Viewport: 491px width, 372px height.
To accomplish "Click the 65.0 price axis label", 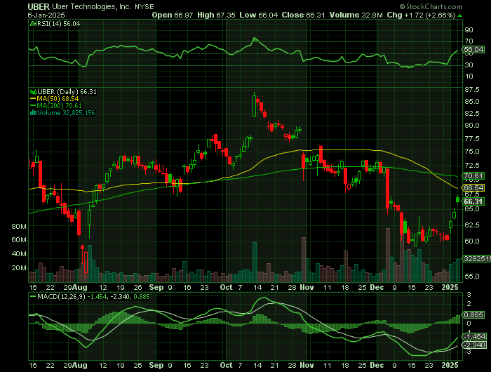I will click(472, 209).
